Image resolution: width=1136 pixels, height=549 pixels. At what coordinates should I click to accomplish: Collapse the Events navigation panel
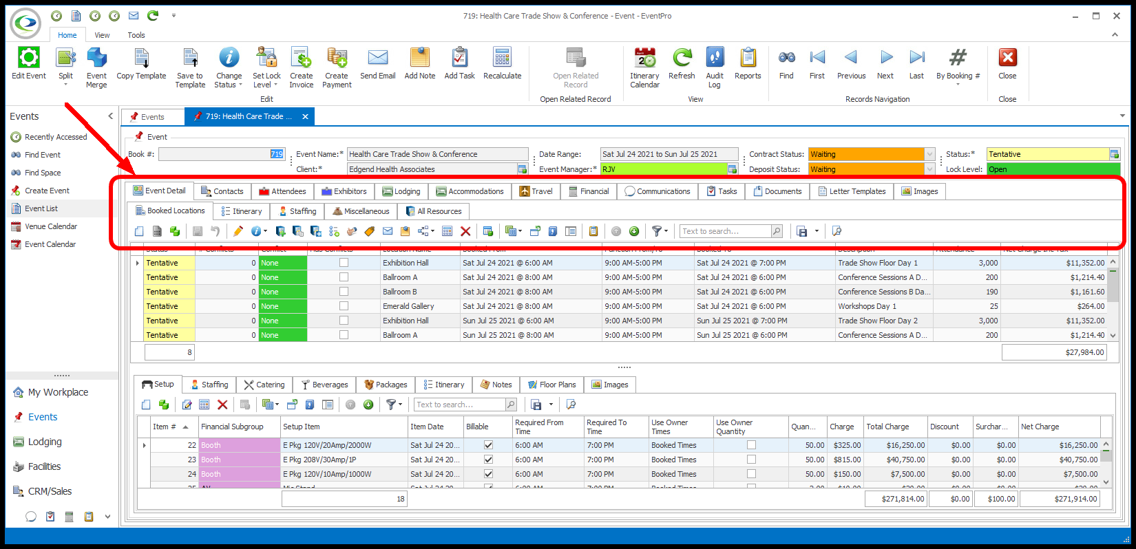(111, 116)
